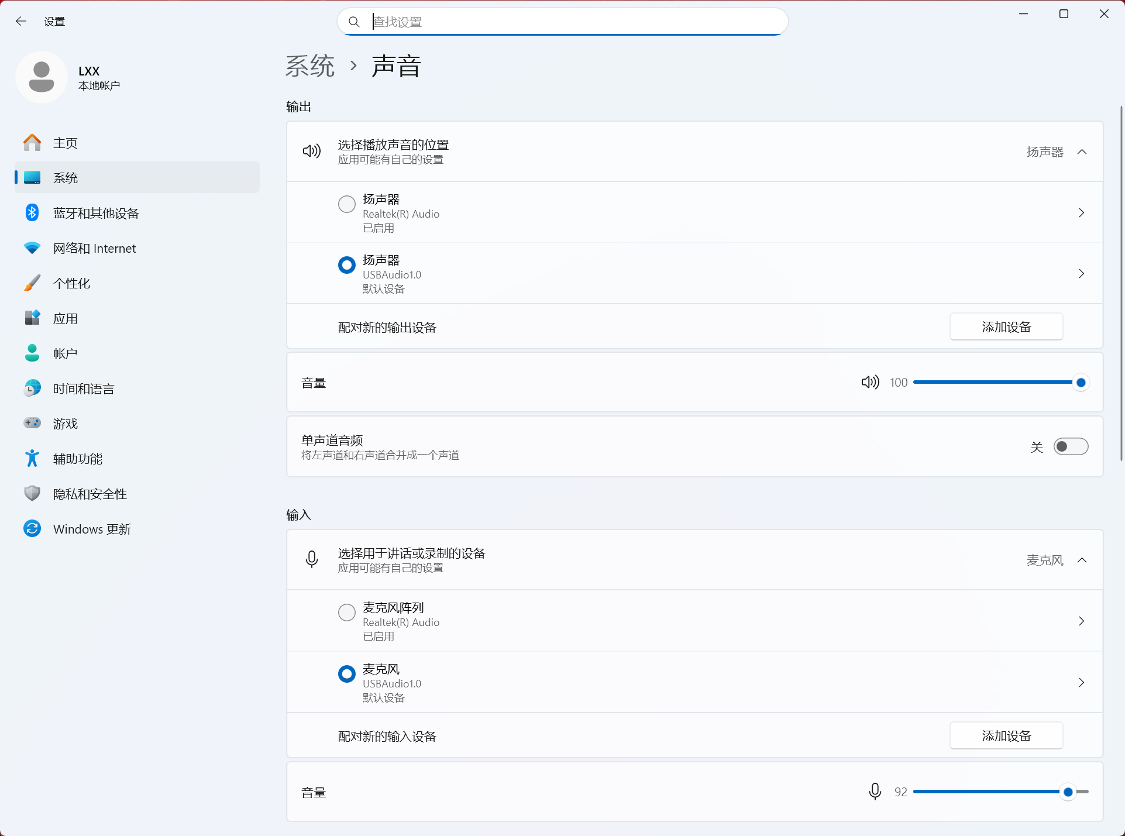Click the 输出 section heading
Viewport: 1125px width, 836px height.
coord(298,106)
